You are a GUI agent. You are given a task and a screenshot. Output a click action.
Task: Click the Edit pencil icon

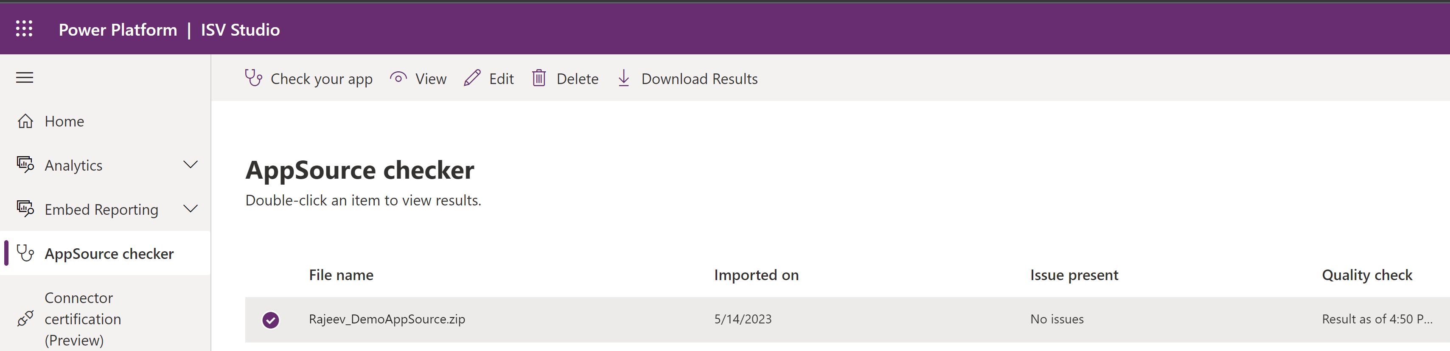[472, 79]
